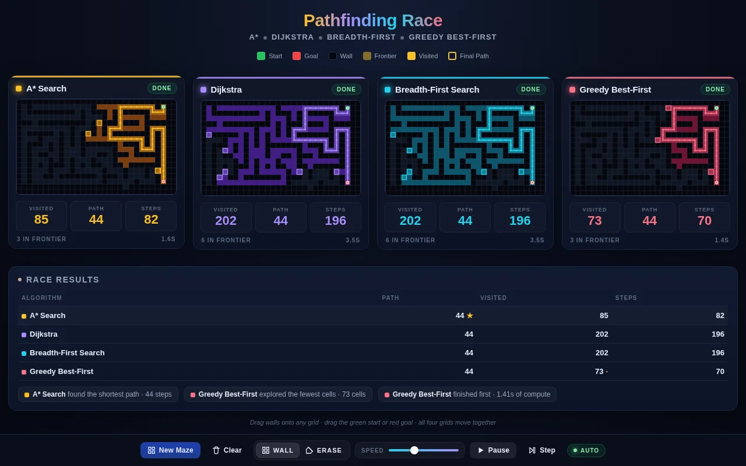The width and height of the screenshot is (746, 466).
Task: Click the Breadth-First Search maze grid
Action: (465, 148)
